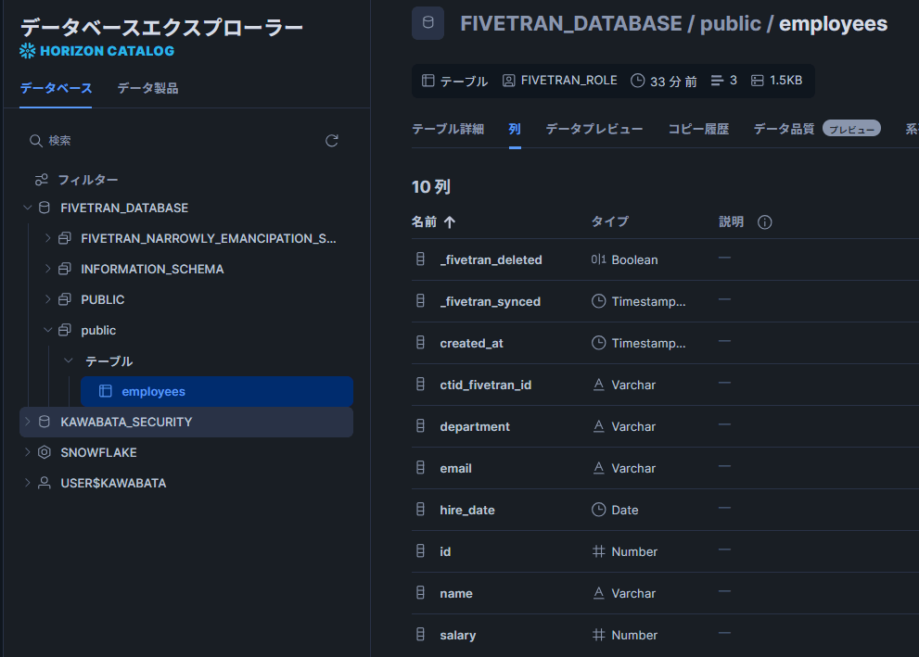Viewport: 919px width, 657px height.
Task: Click the column icon for the salary row
Action: pyautogui.click(x=420, y=635)
